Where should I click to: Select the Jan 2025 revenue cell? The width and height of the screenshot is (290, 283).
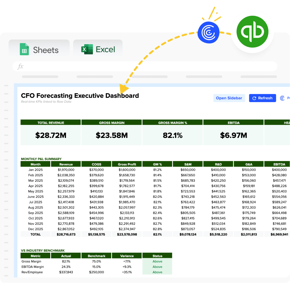tap(66, 170)
